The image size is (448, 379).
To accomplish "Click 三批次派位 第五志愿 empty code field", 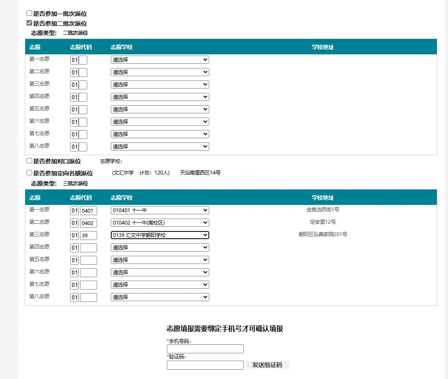I will pyautogui.click(x=89, y=260).
